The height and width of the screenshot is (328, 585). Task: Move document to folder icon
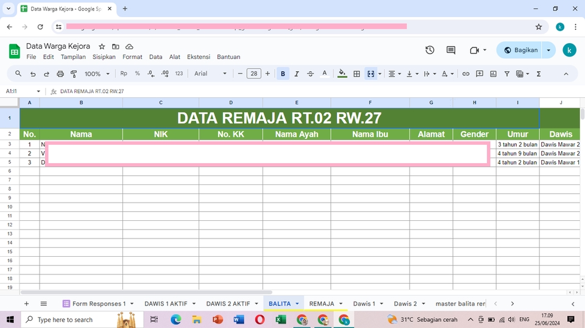point(116,47)
